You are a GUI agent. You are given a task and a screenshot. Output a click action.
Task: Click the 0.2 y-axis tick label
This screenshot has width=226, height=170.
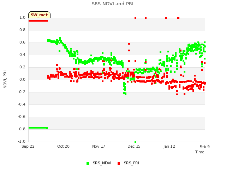(x=22, y=67)
